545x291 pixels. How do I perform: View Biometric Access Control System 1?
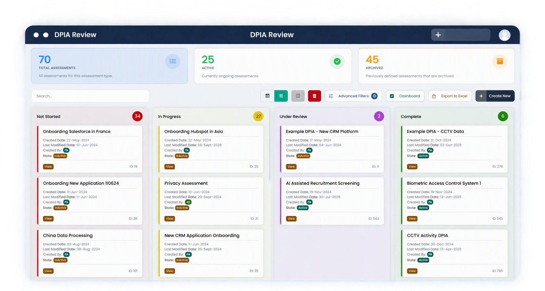point(412,219)
